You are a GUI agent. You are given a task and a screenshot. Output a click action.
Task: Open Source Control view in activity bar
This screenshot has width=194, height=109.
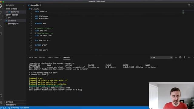[1, 19]
